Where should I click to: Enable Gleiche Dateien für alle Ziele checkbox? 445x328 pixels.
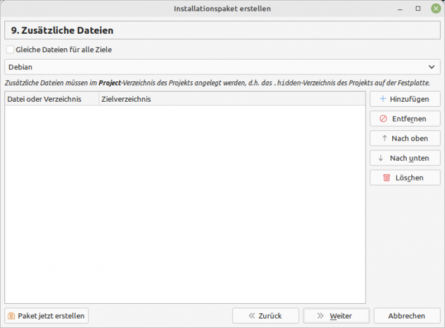tap(10, 50)
